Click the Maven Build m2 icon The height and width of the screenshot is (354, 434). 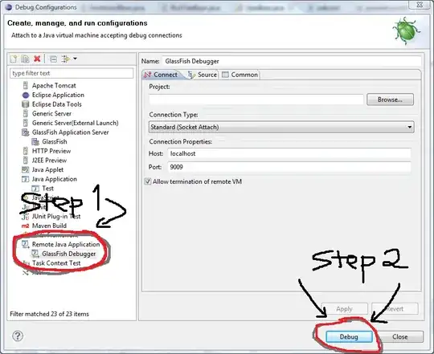tap(25, 226)
